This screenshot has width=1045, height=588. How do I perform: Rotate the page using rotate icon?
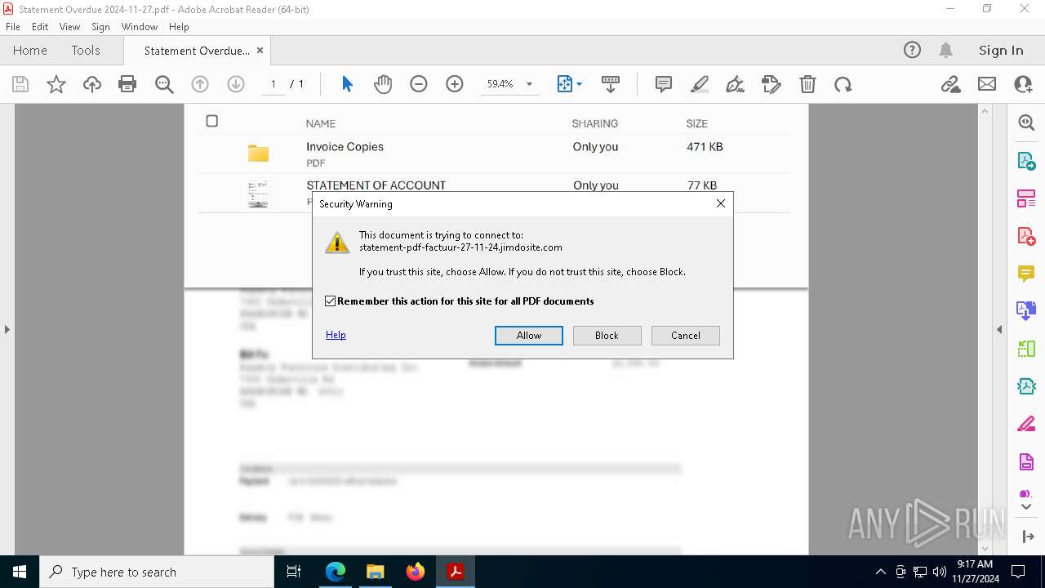coord(843,84)
